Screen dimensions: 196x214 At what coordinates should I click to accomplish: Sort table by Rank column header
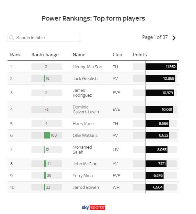[x=15, y=55]
